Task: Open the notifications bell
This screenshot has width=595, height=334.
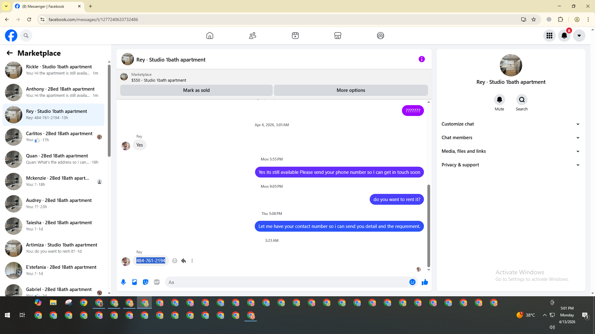Action: click(x=564, y=36)
